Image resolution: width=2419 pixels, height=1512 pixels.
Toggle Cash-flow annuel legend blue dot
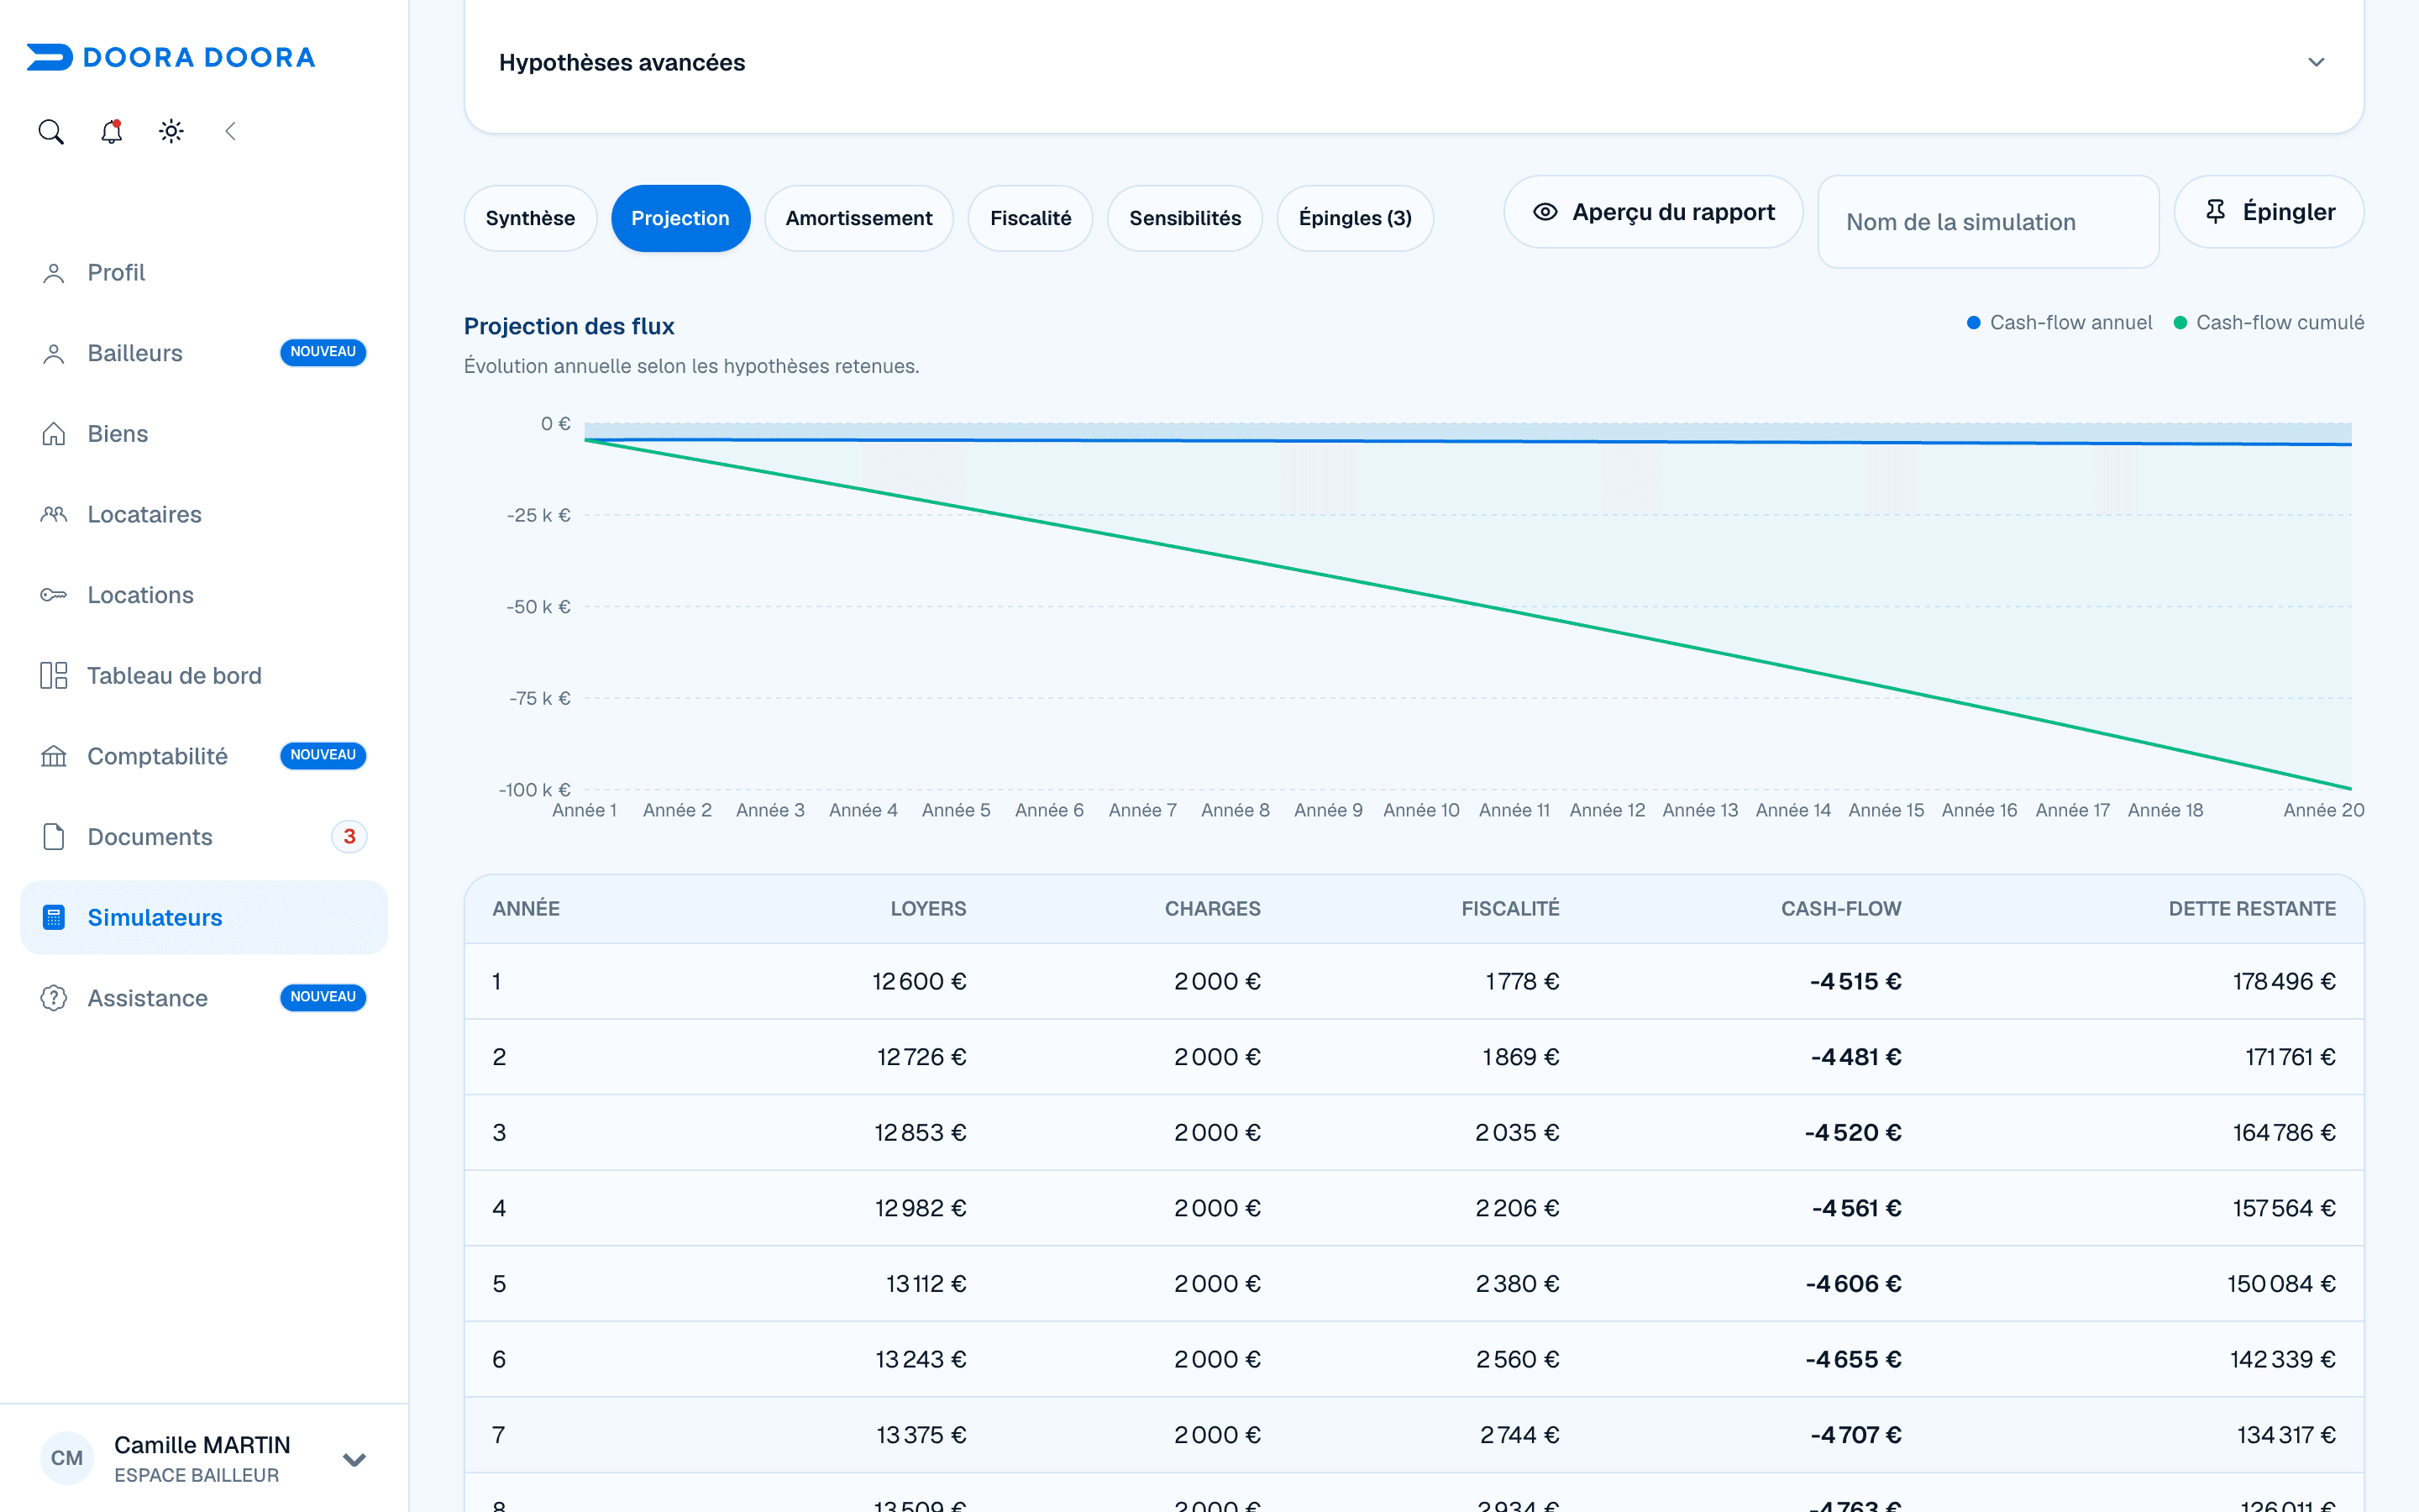(1973, 323)
